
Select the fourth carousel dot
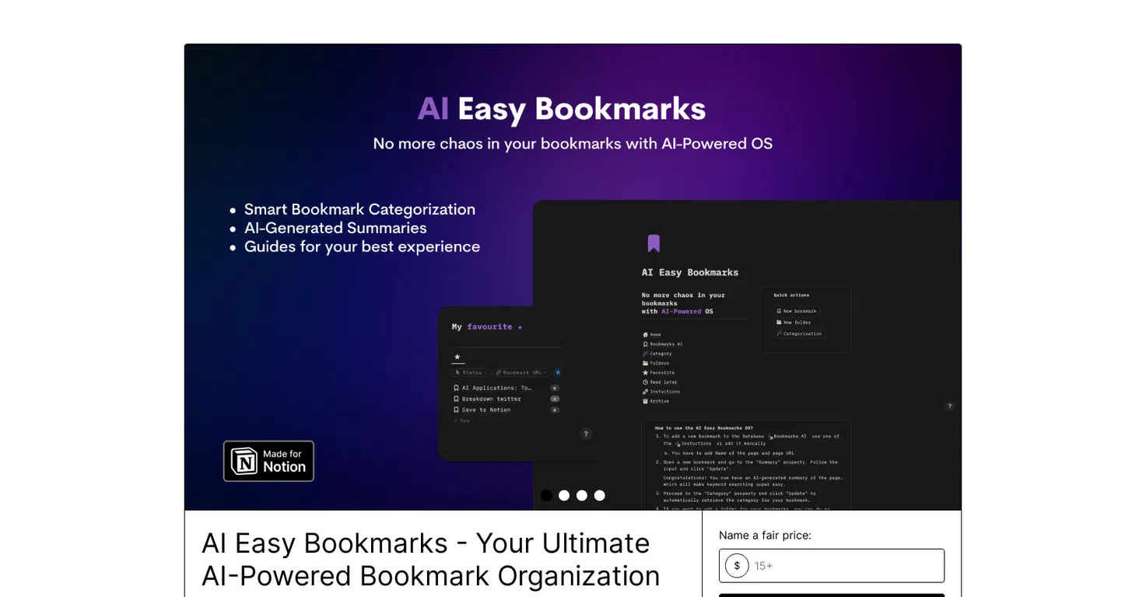click(x=600, y=495)
